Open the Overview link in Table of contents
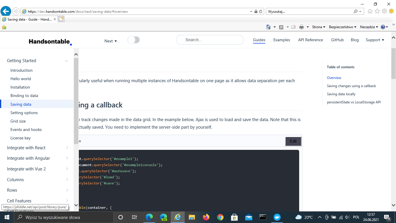Screen dimensions: 396x223 pos(334,78)
